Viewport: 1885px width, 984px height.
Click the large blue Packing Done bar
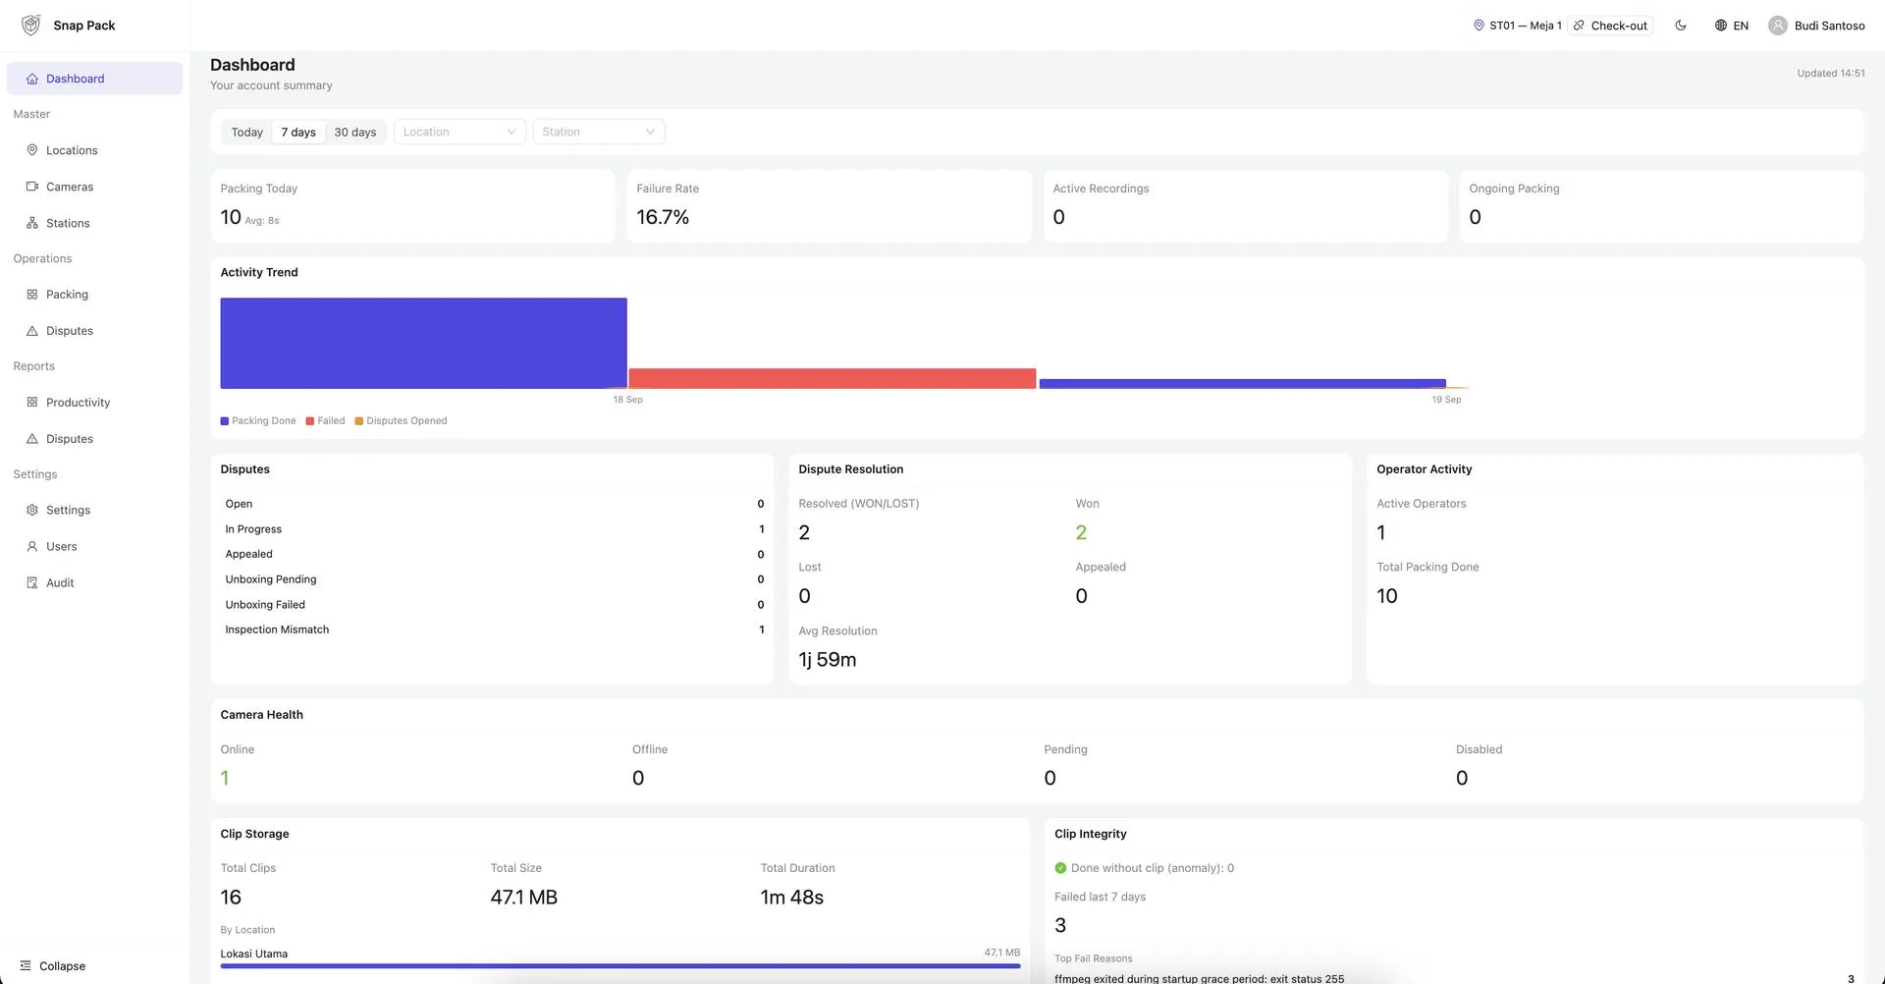pyautogui.click(x=424, y=344)
